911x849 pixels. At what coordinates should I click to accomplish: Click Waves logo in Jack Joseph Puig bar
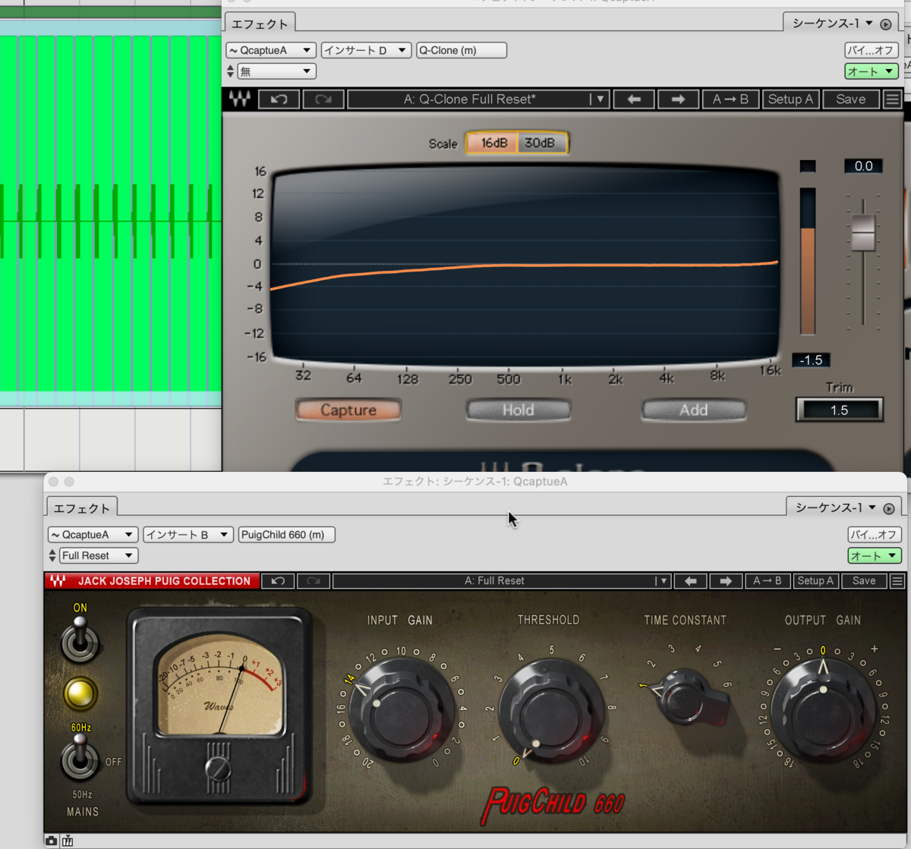tap(58, 581)
